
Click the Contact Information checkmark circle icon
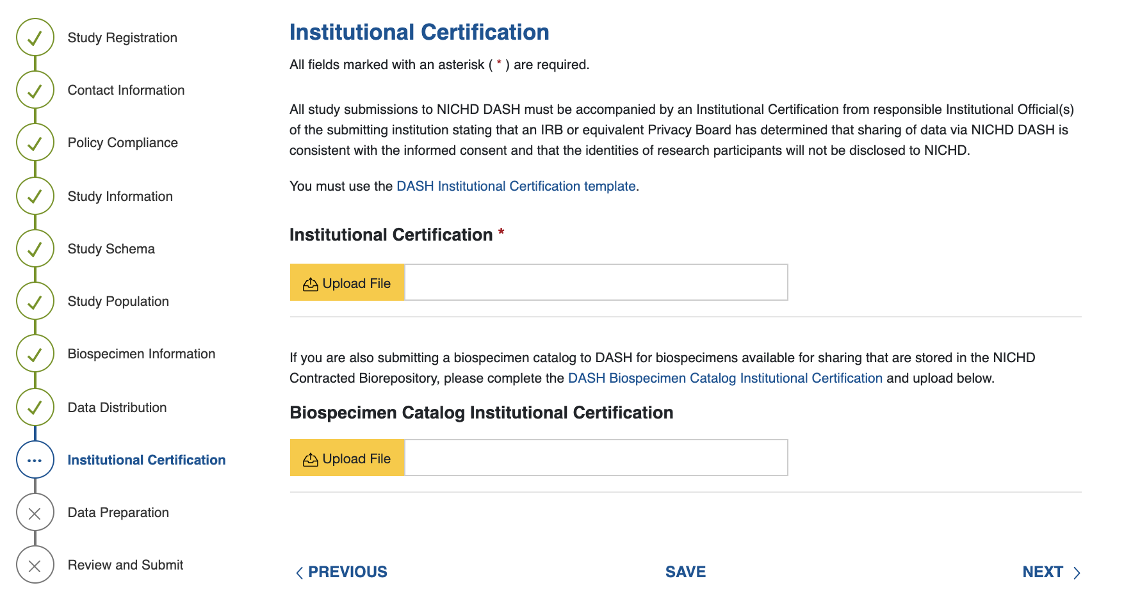click(x=35, y=90)
